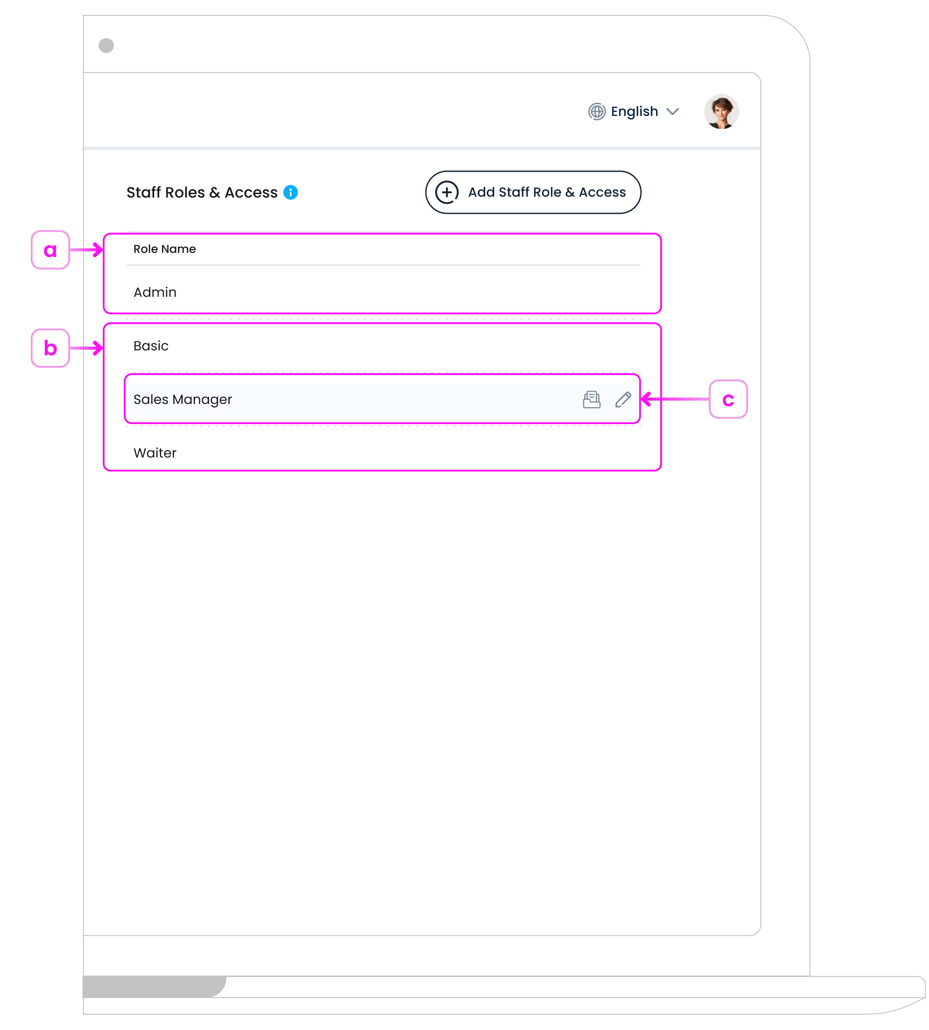Expand the English language dropdown
Screen dimensions: 929x1030
[x=672, y=112]
